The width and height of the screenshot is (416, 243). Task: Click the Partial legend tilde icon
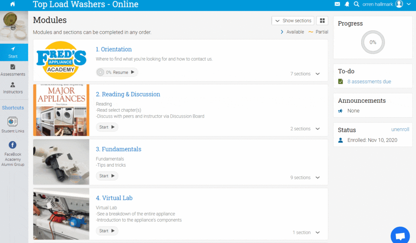coord(311,32)
